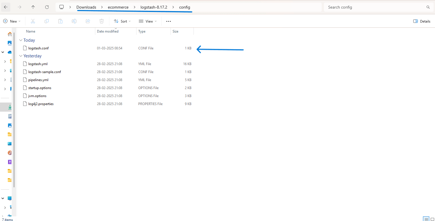This screenshot has width=435, height=221.
Task: Click config in the breadcrumb path
Action: coord(185,7)
